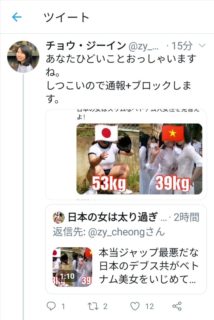Tap the quoted tweet's 2時間 timestamp
The image size is (214, 320).
click(186, 217)
